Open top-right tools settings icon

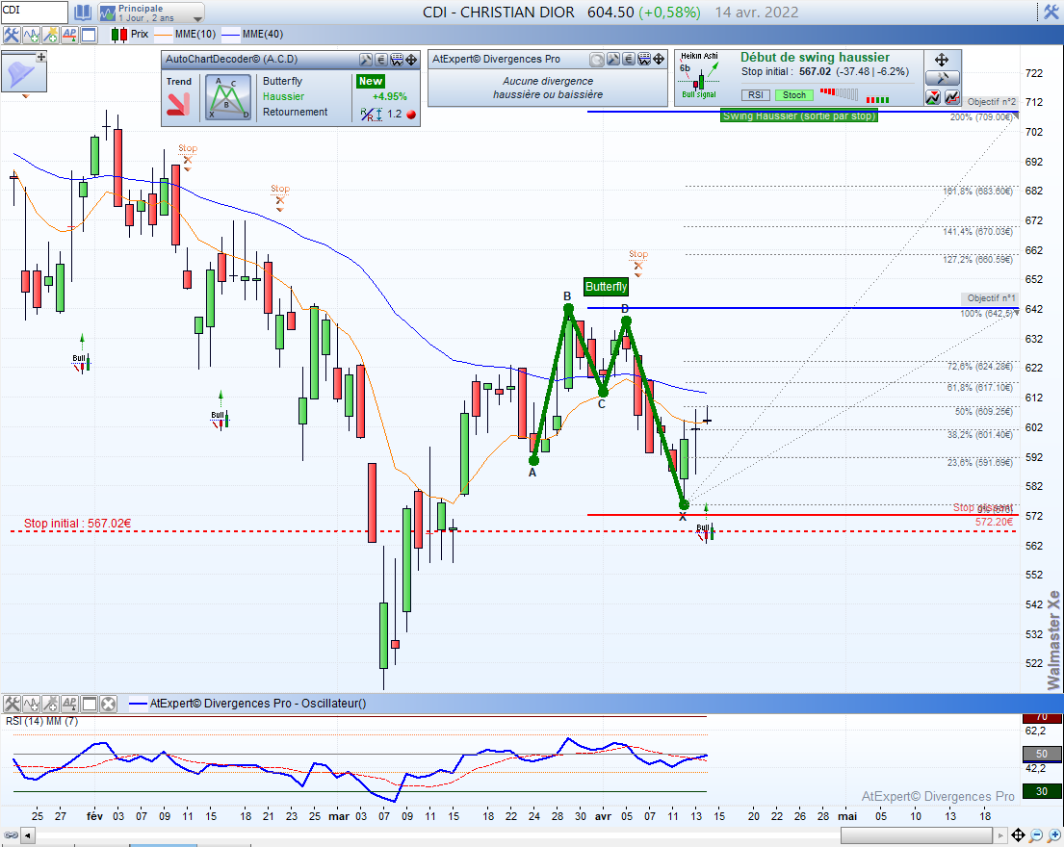click(1050, 12)
